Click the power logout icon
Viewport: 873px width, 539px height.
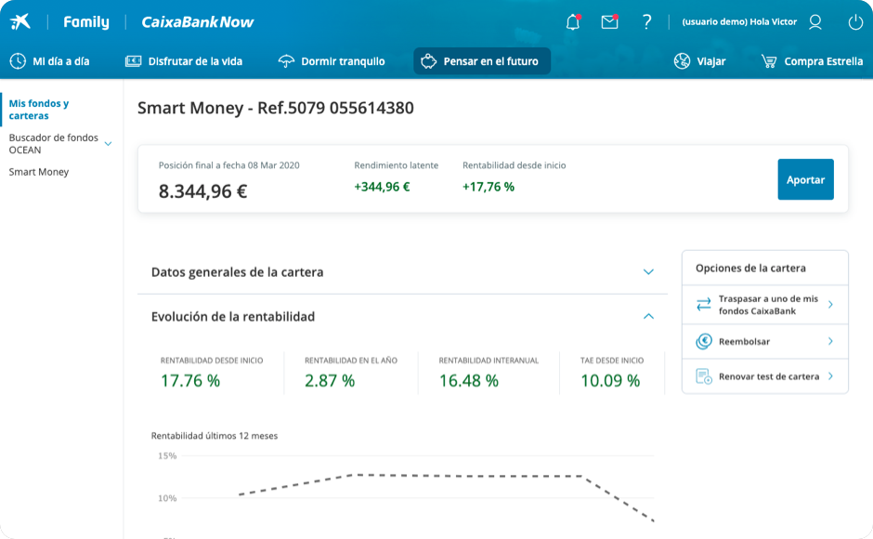point(855,22)
